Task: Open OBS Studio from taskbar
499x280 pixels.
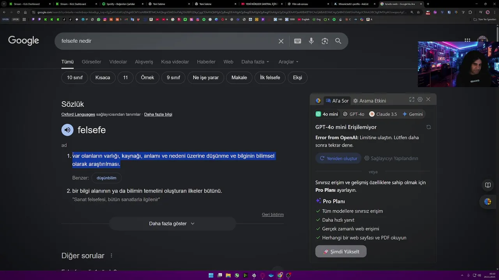Action: click(x=288, y=275)
